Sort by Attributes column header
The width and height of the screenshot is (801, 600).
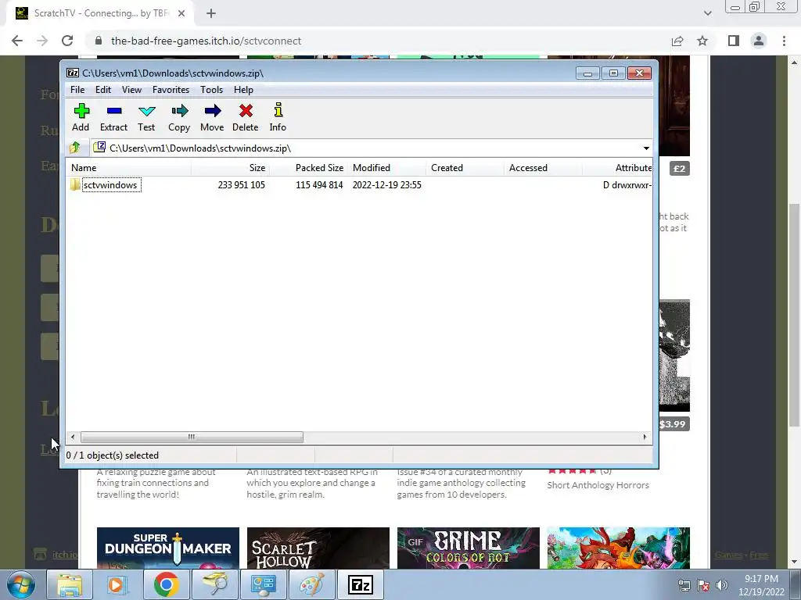tap(617, 168)
